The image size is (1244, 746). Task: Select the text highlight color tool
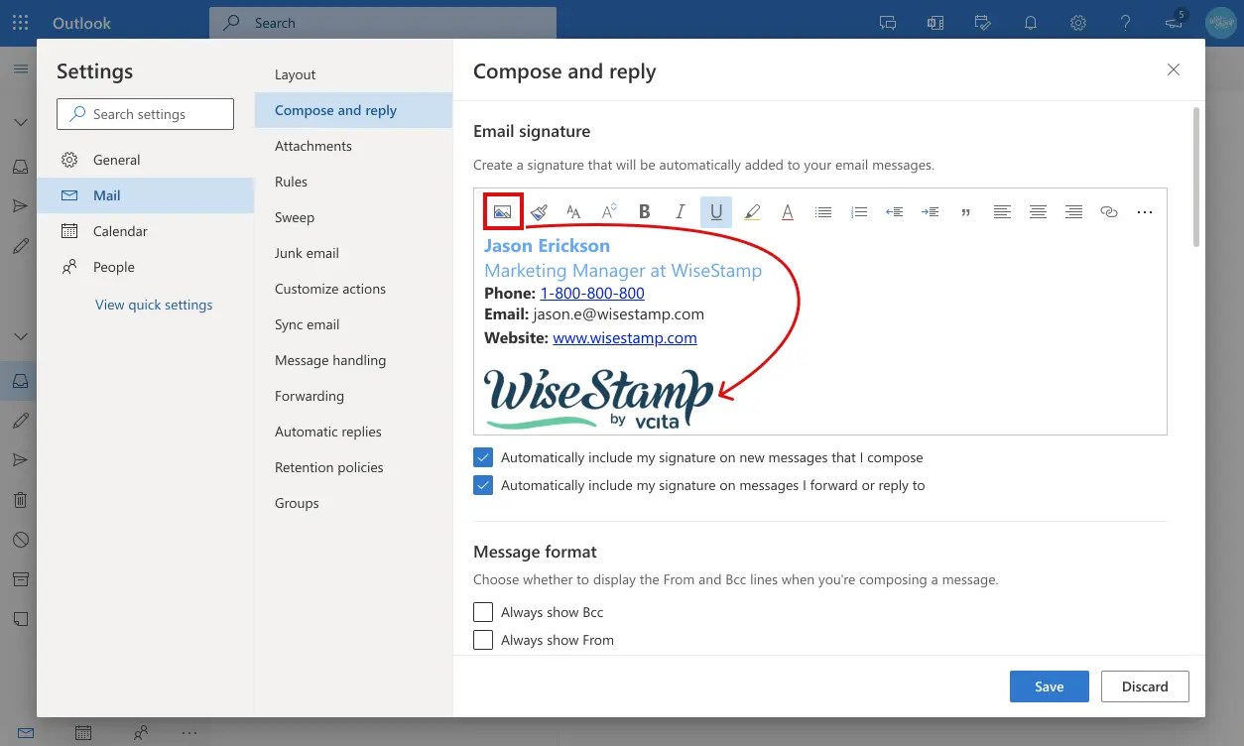[x=751, y=210]
